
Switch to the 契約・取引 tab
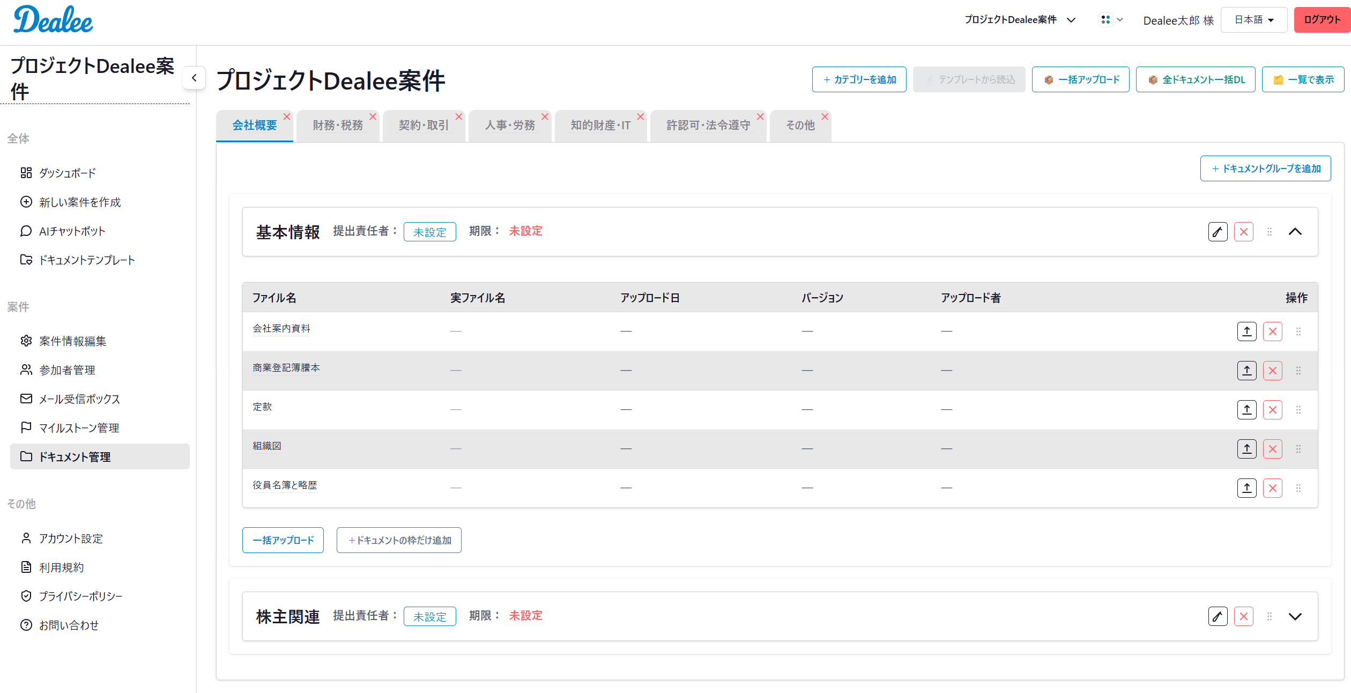tap(424, 126)
